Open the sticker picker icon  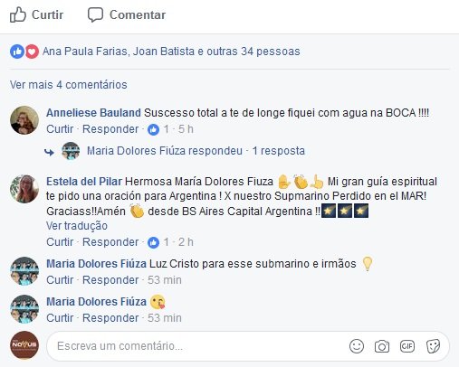[433, 346]
